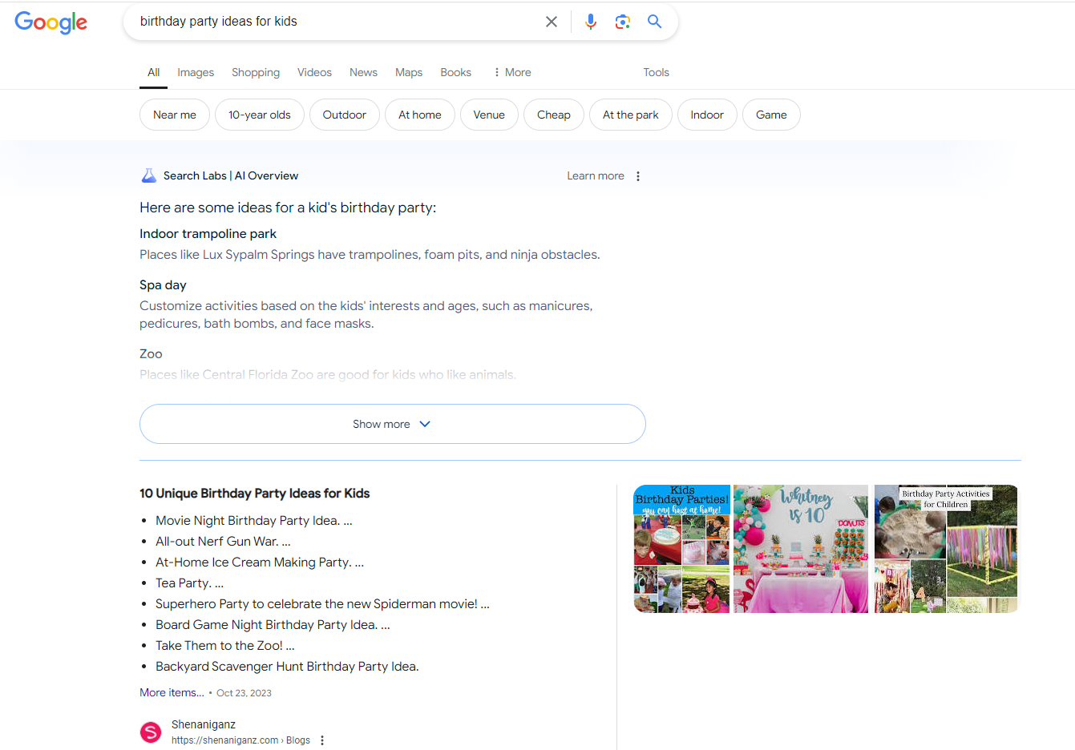
Task: Click the Learn more link
Action: [595, 176]
